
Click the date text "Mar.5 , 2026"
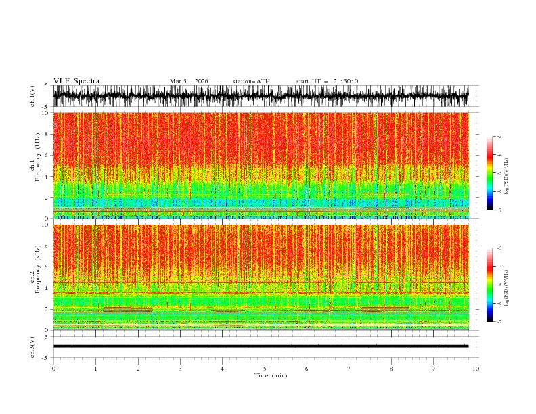(x=189, y=81)
